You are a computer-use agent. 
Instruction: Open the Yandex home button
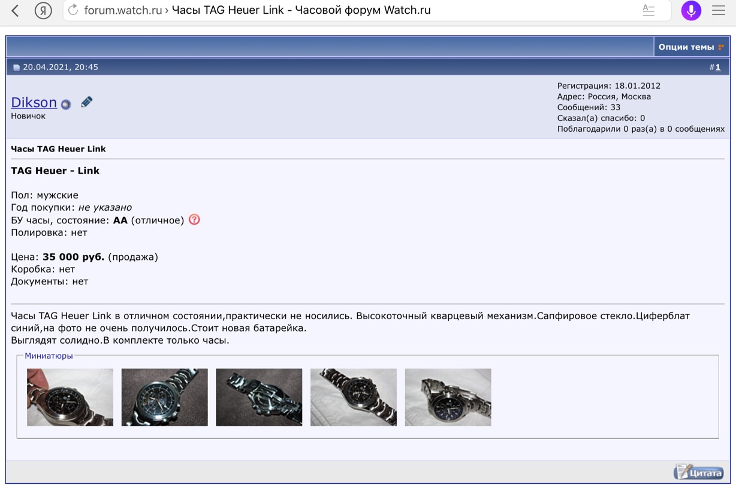click(x=43, y=10)
